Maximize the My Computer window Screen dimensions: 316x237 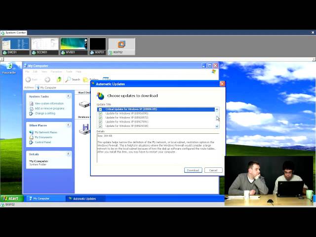tap(209, 66)
